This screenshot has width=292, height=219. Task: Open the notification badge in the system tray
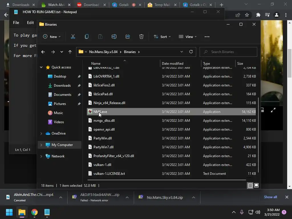click(284, 212)
